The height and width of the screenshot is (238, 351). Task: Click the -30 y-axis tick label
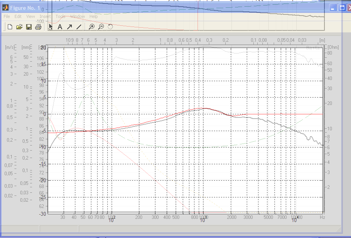pyautogui.click(x=43, y=214)
